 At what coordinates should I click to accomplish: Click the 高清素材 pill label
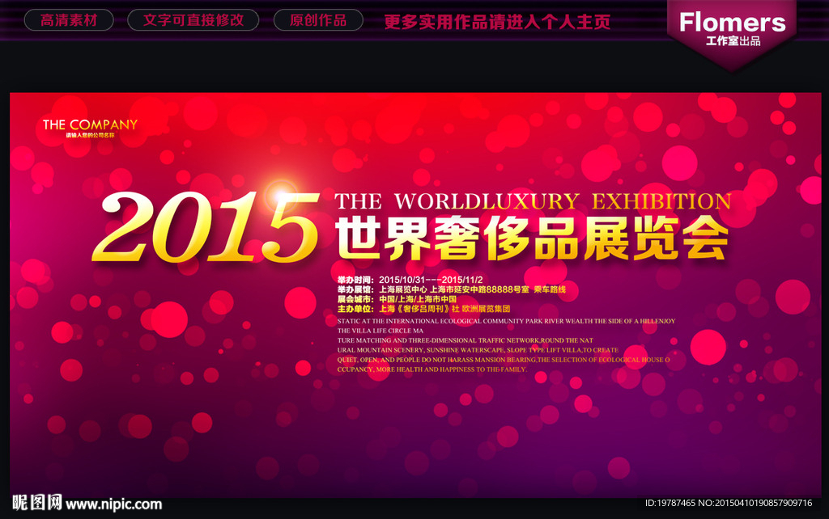pyautogui.click(x=69, y=20)
